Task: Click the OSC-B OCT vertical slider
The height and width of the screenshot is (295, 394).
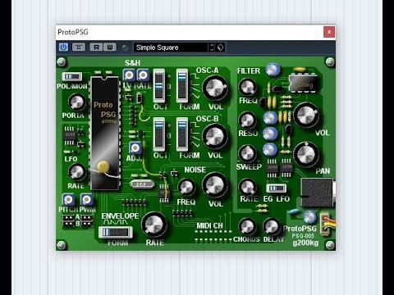Action: pos(159,134)
